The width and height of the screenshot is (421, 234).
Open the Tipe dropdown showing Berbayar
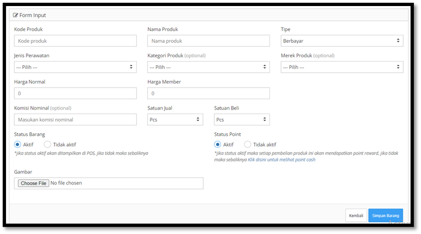(x=342, y=41)
